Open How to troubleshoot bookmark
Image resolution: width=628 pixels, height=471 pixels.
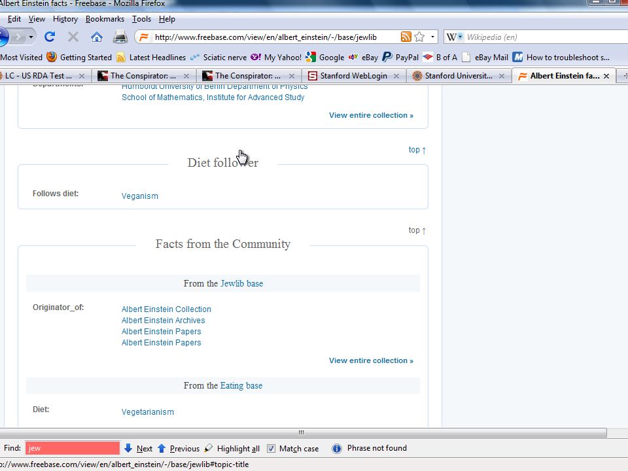561,58
